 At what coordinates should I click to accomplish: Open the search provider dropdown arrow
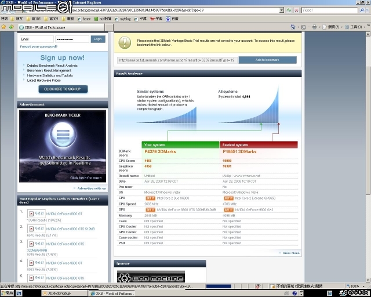pos(367,10)
